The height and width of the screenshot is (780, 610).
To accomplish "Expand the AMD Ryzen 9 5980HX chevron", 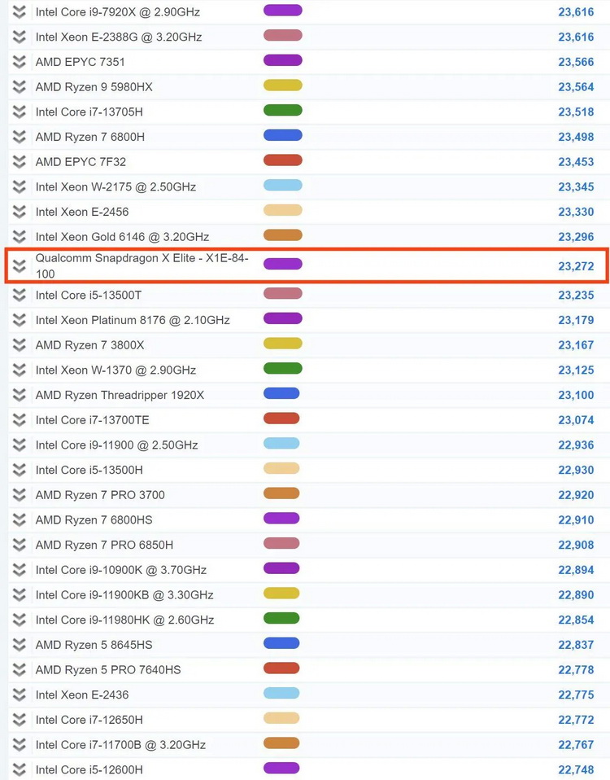I will (x=20, y=87).
